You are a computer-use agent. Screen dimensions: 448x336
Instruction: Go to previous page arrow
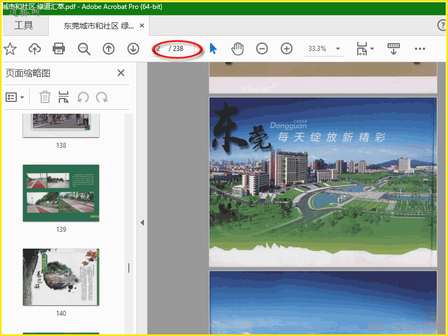pyautogui.click(x=109, y=49)
